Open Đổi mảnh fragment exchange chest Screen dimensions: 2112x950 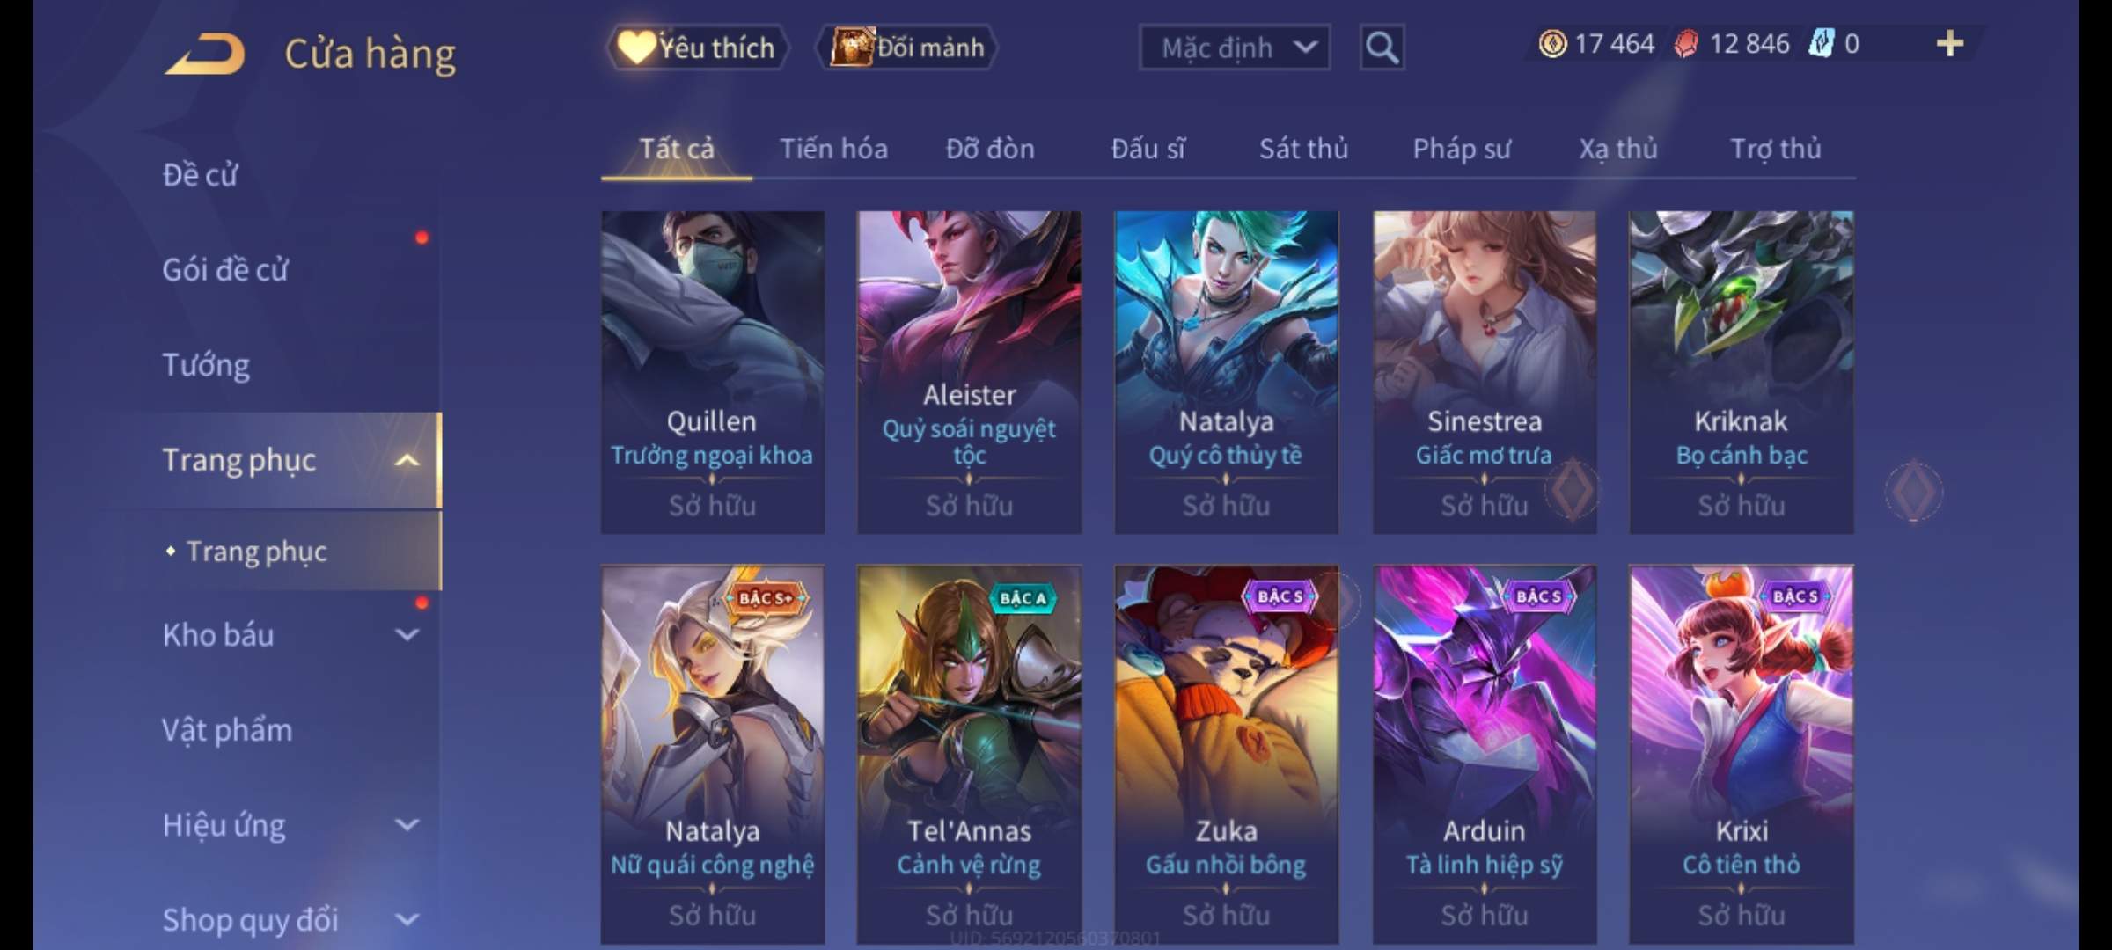click(x=906, y=47)
